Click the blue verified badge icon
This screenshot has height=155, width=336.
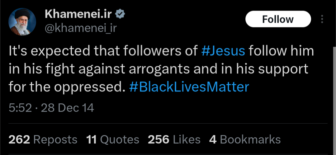(120, 15)
